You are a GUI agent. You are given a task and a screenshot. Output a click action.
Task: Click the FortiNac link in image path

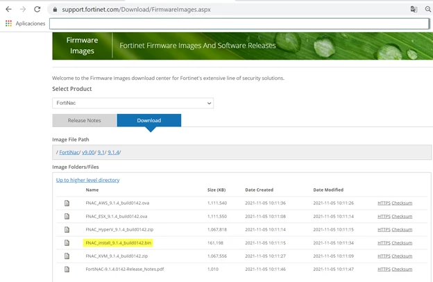pos(69,152)
